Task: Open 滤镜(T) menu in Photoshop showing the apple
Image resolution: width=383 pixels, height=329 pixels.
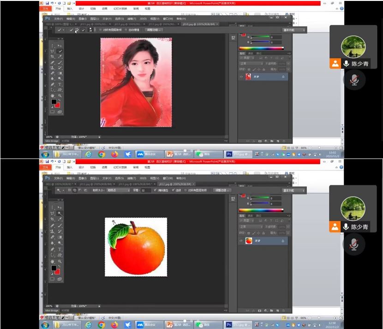Action: (x=132, y=178)
